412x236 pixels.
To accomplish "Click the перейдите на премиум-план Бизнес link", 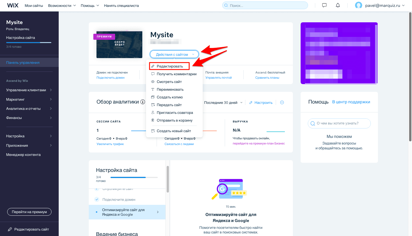I will coord(259,143).
